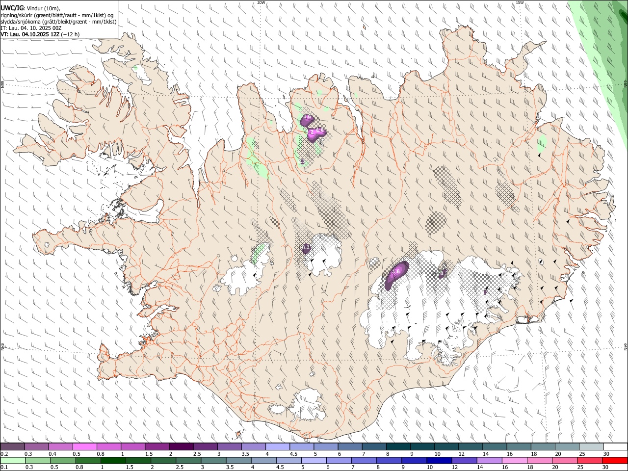628x471 pixels.
Task: Click the 64N latitude label on right edge
Action: pos(626,346)
